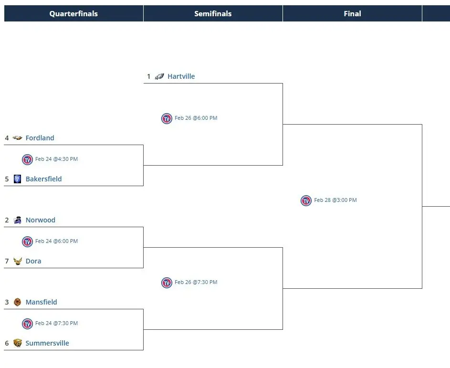Viewport: 450px width, 368px height.
Task: Click the Mansfield tiger logo
Action: coord(18,302)
